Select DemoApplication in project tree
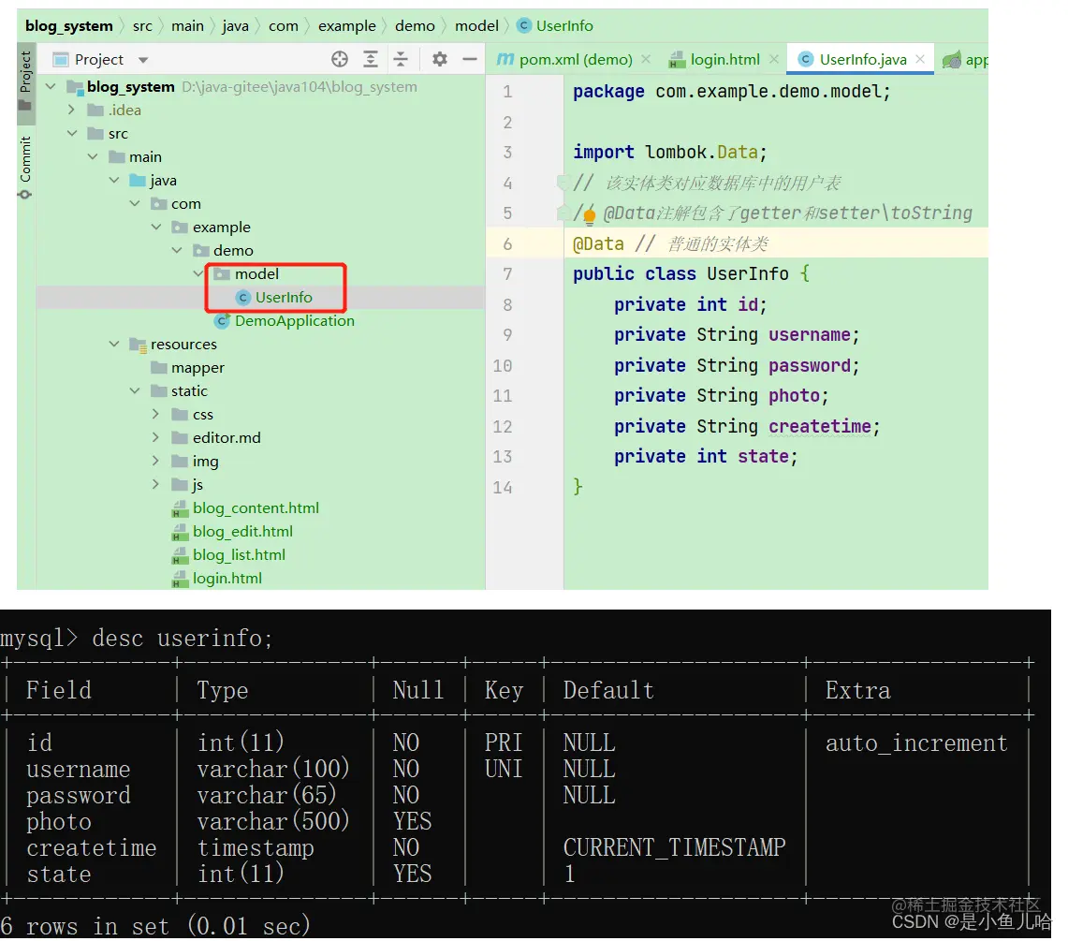Viewport: 1068px width, 941px height. pyautogui.click(x=294, y=321)
